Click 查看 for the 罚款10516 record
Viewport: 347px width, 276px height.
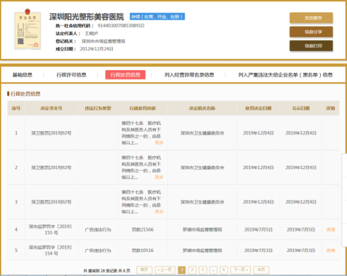click(330, 250)
